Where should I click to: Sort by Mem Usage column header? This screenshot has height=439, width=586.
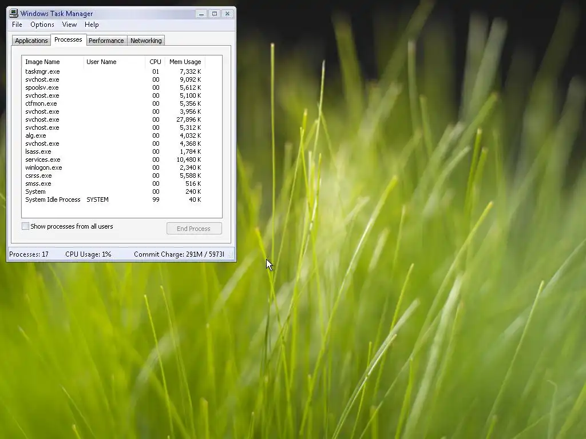(x=185, y=62)
